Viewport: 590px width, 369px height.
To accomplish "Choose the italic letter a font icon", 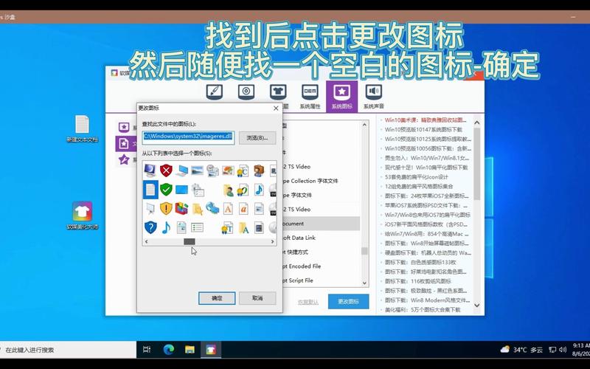I will pyautogui.click(x=243, y=208).
